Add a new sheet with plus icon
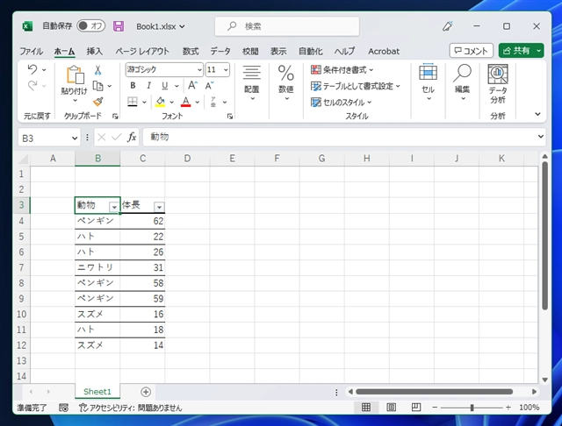 pyautogui.click(x=146, y=392)
